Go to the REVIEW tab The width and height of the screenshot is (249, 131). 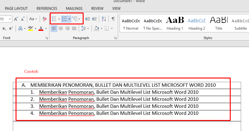(97, 9)
